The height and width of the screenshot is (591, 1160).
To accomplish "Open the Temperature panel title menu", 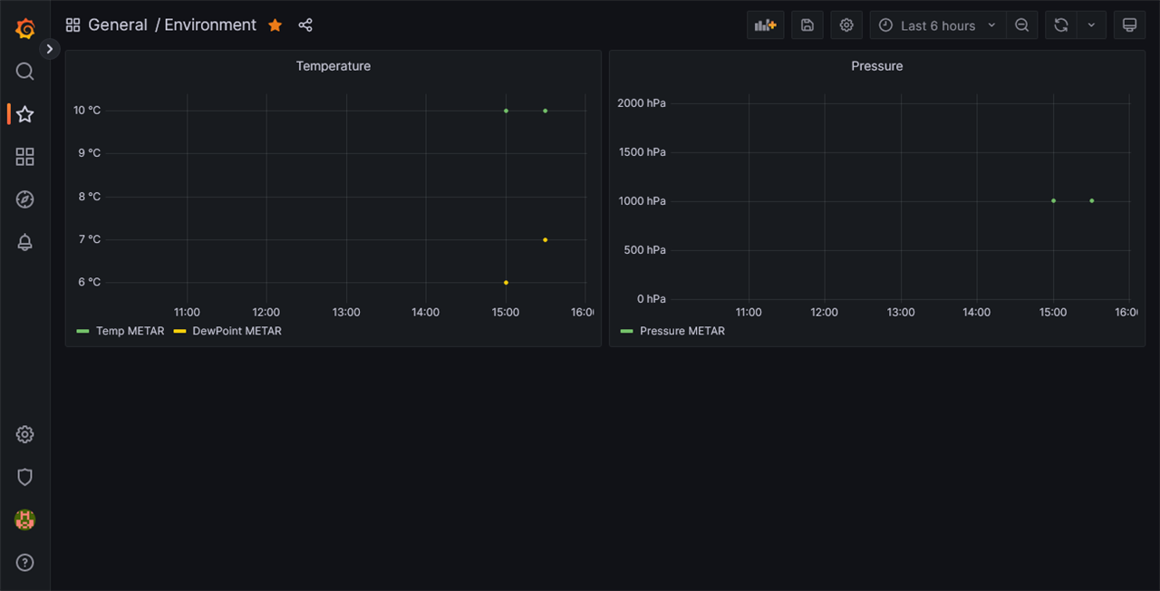I will click(x=333, y=66).
